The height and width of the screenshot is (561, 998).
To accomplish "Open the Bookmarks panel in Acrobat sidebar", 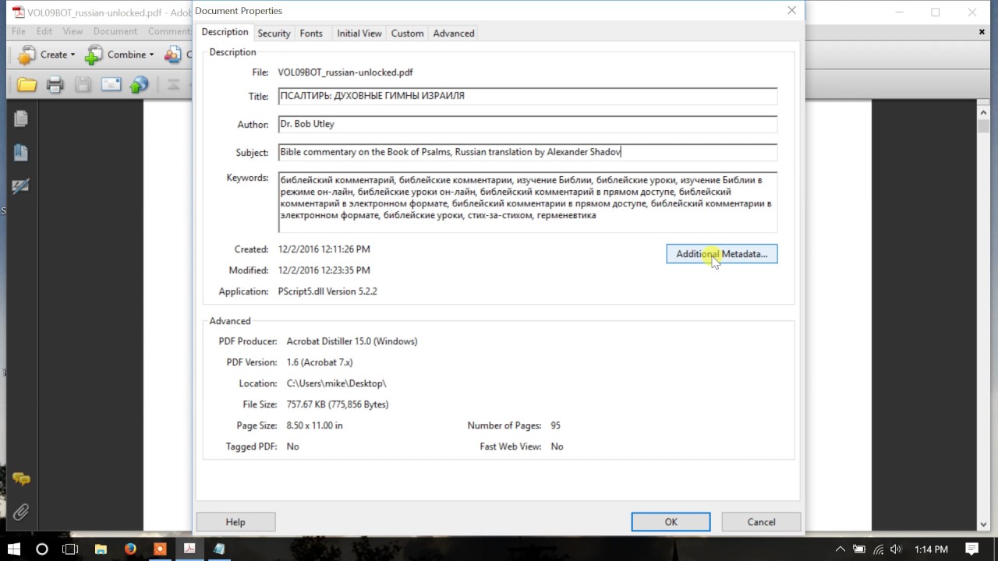I will tap(20, 153).
